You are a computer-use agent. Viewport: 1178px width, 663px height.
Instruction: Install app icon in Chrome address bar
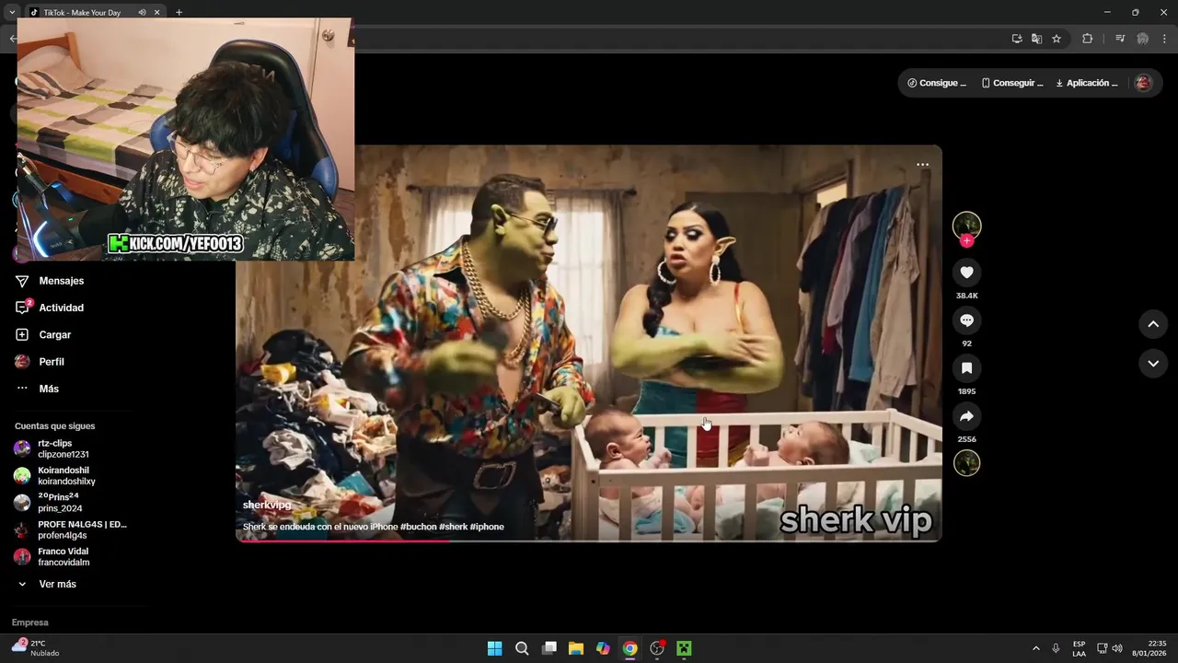(1017, 39)
